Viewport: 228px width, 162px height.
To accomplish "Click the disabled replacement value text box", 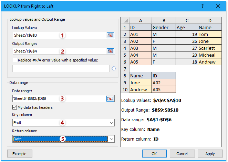I will (61, 68).
